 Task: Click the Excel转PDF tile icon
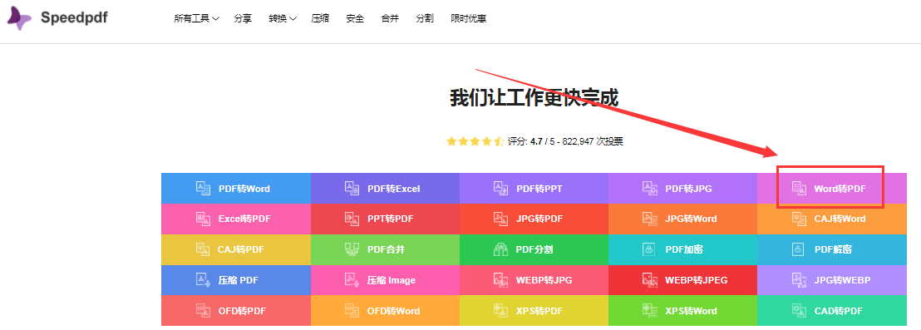[203, 219]
